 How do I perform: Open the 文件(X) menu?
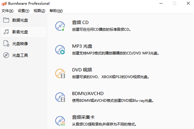click(7, 11)
